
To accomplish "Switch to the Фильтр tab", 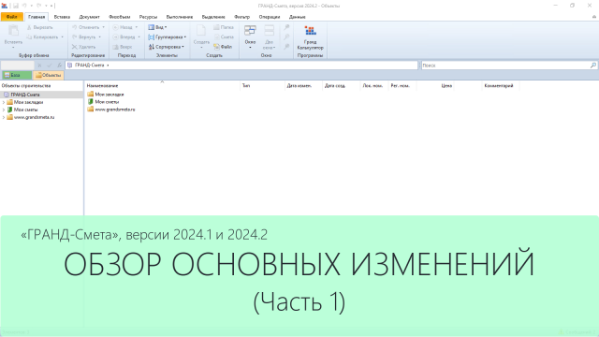I will [x=241, y=17].
